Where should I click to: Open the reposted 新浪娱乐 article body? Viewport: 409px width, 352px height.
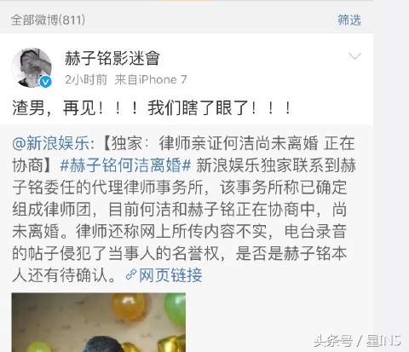pos(184,209)
